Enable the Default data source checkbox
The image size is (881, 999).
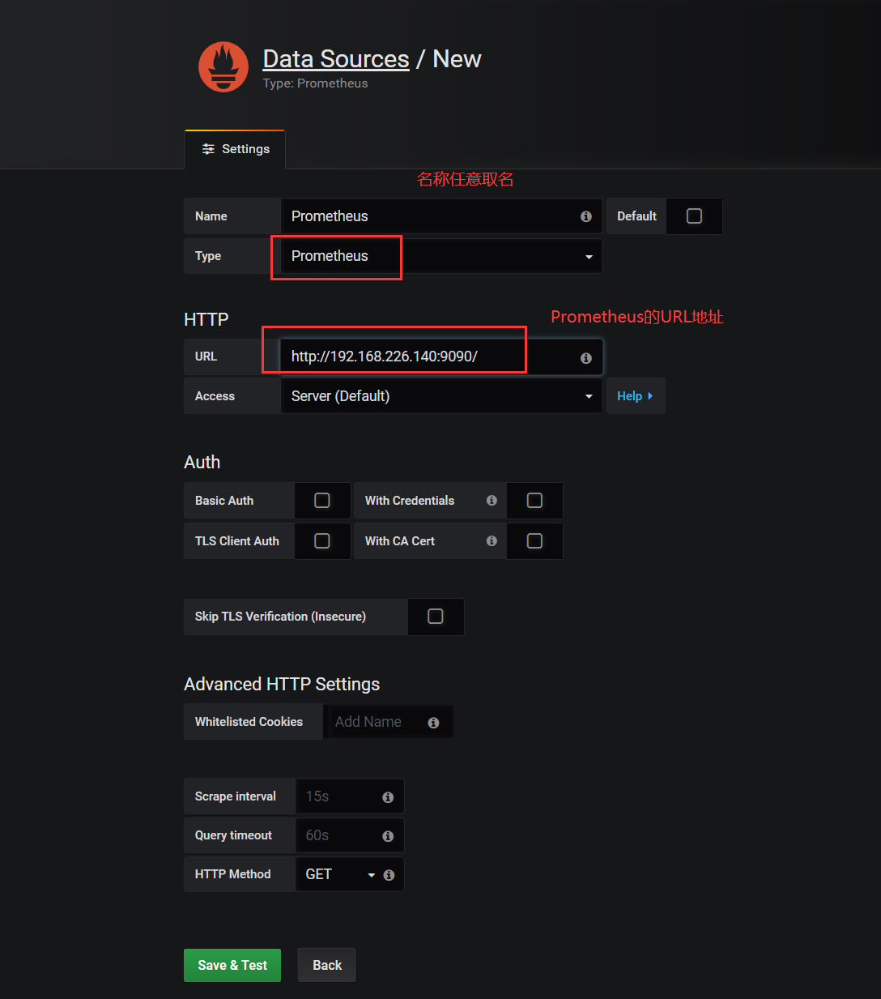(694, 216)
